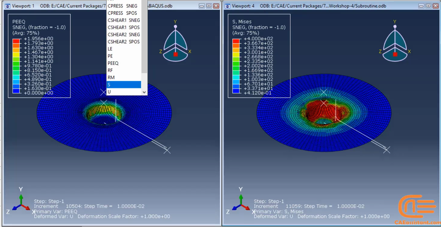Click the red swatch beside +1.956e+00
Image resolution: width=441 pixels, height=227 pixels.
(x=17, y=41)
